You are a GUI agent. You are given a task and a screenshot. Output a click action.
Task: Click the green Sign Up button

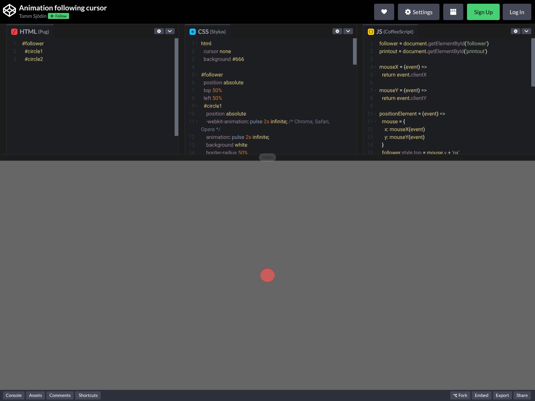click(483, 12)
